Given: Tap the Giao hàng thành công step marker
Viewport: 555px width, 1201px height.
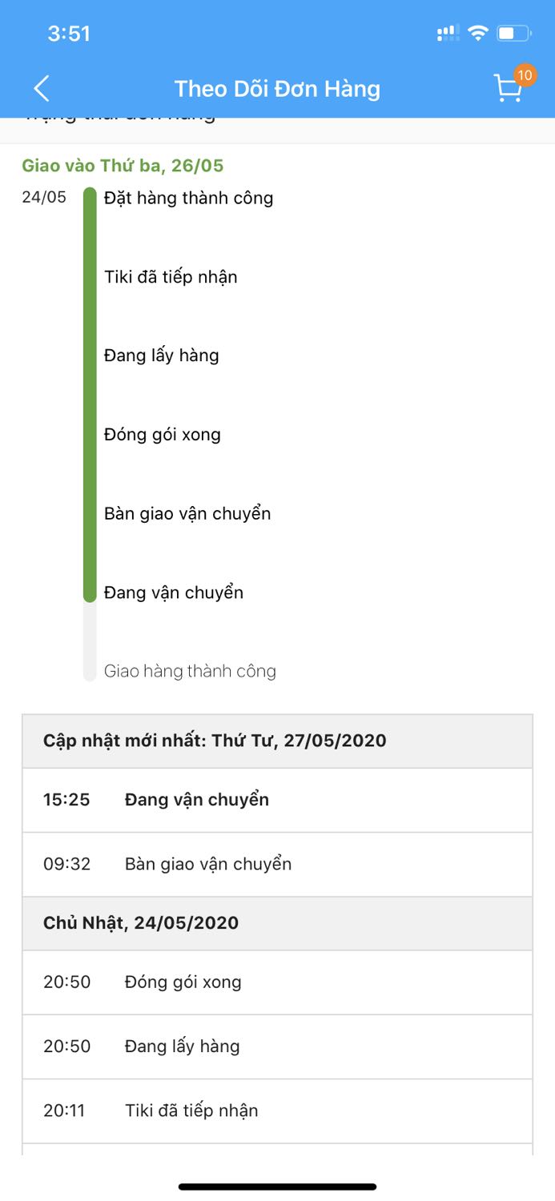Looking at the screenshot, I should coord(88,671).
